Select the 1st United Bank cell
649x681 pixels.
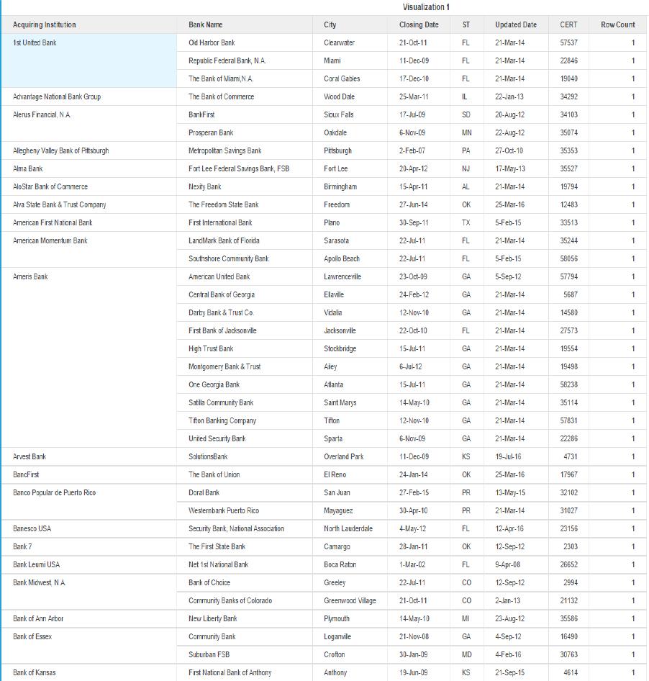coord(89,60)
